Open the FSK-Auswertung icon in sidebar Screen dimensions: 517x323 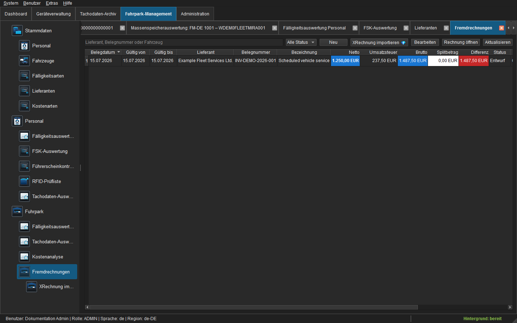tap(24, 151)
